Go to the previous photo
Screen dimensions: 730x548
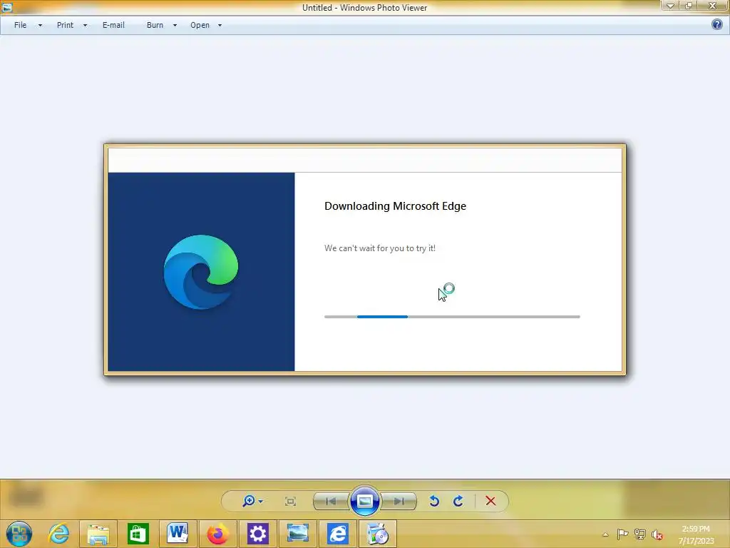pos(331,502)
